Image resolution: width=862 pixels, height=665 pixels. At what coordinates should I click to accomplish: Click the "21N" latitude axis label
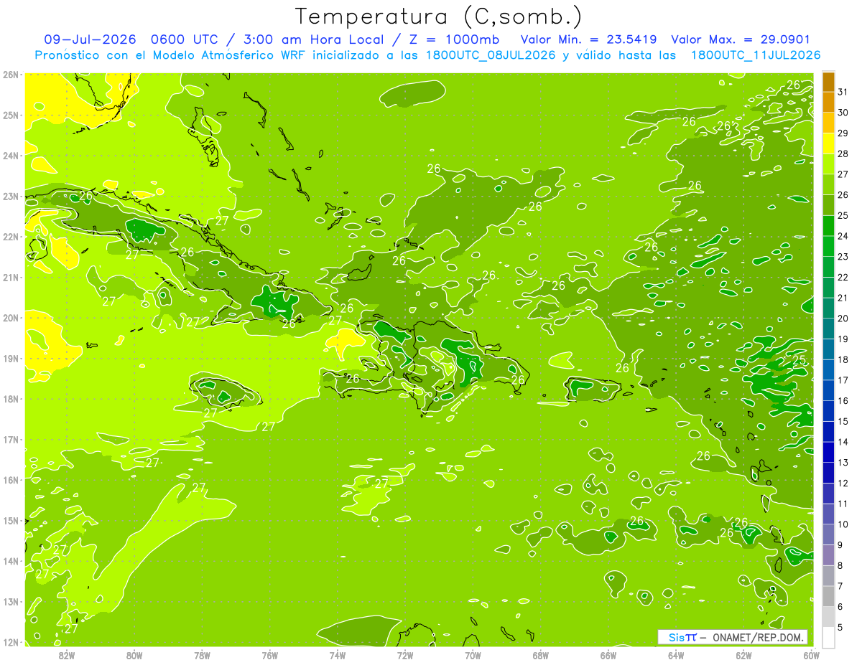point(11,277)
